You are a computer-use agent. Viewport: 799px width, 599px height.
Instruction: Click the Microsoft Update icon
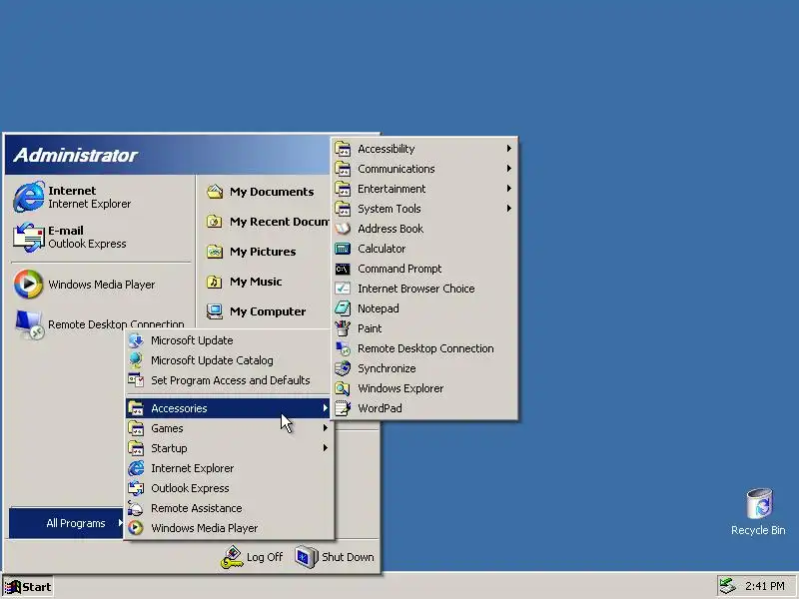click(x=136, y=340)
